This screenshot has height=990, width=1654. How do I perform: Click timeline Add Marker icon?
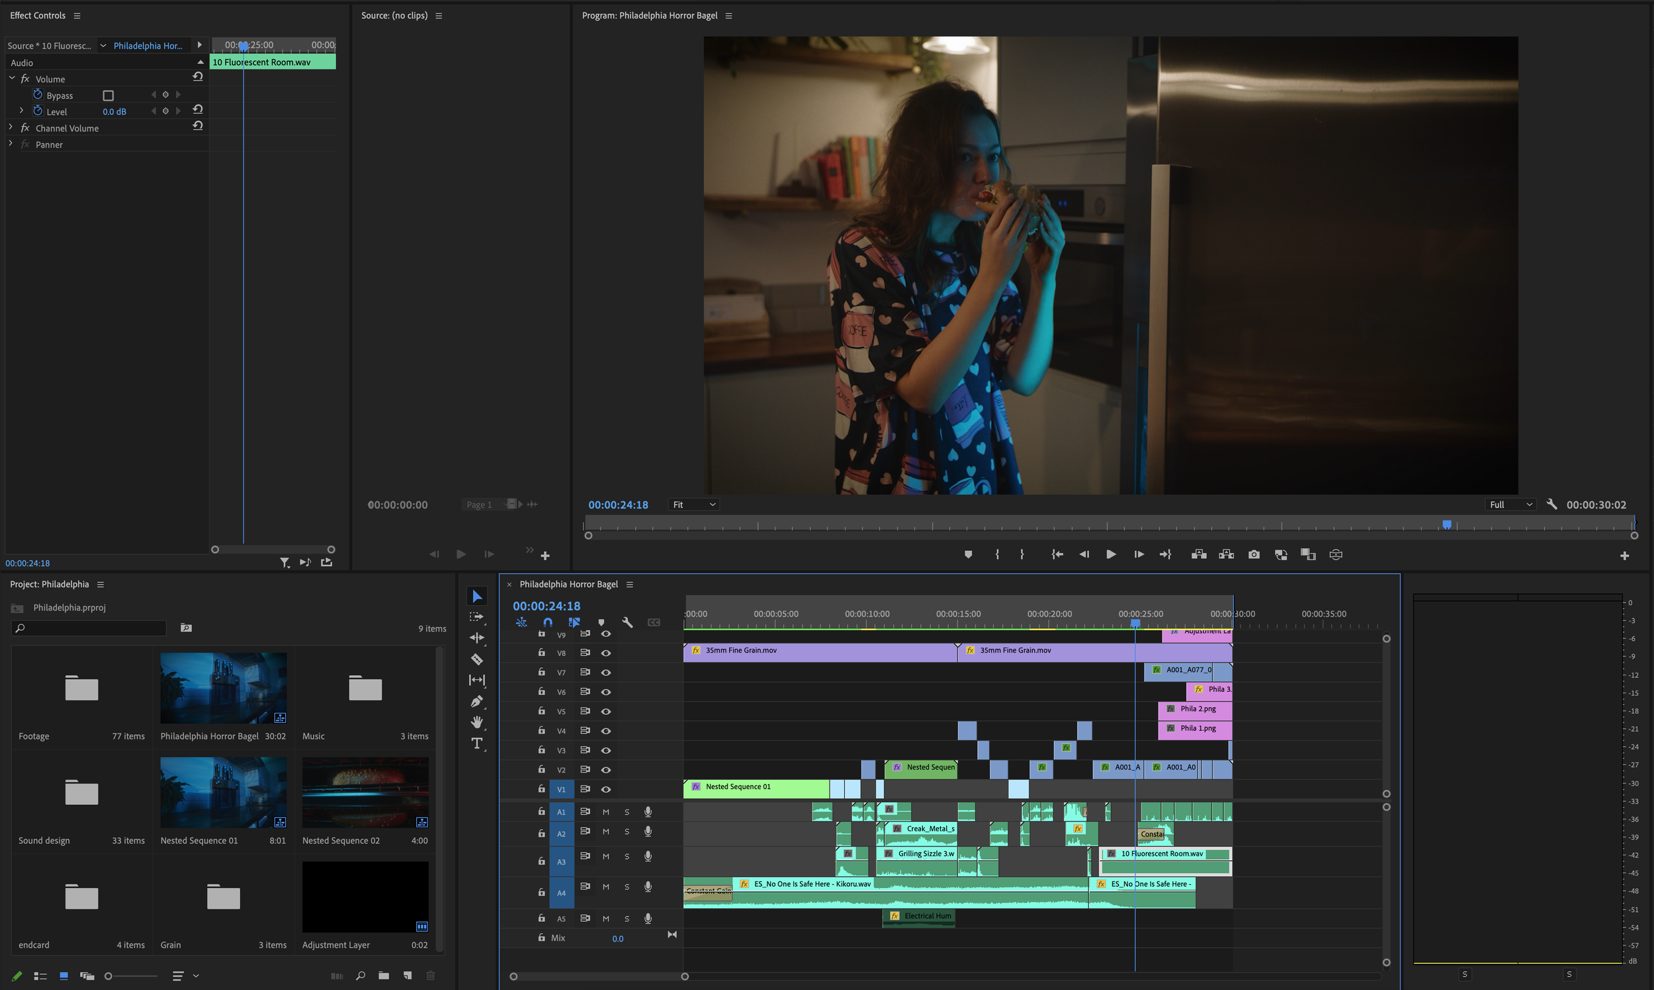(601, 622)
